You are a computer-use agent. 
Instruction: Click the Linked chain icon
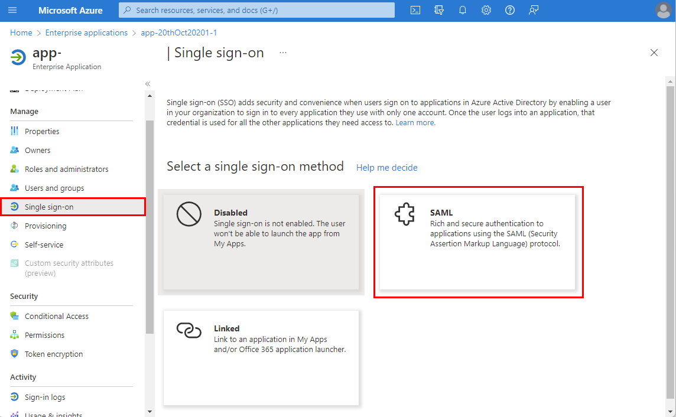pos(189,330)
